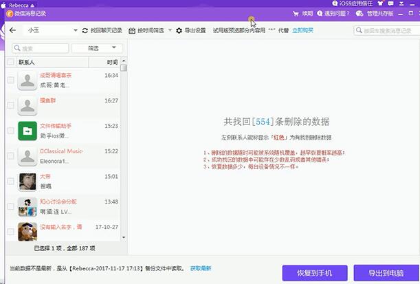
Task: Expand the 小玉 account dropdown
Action: 76,31
